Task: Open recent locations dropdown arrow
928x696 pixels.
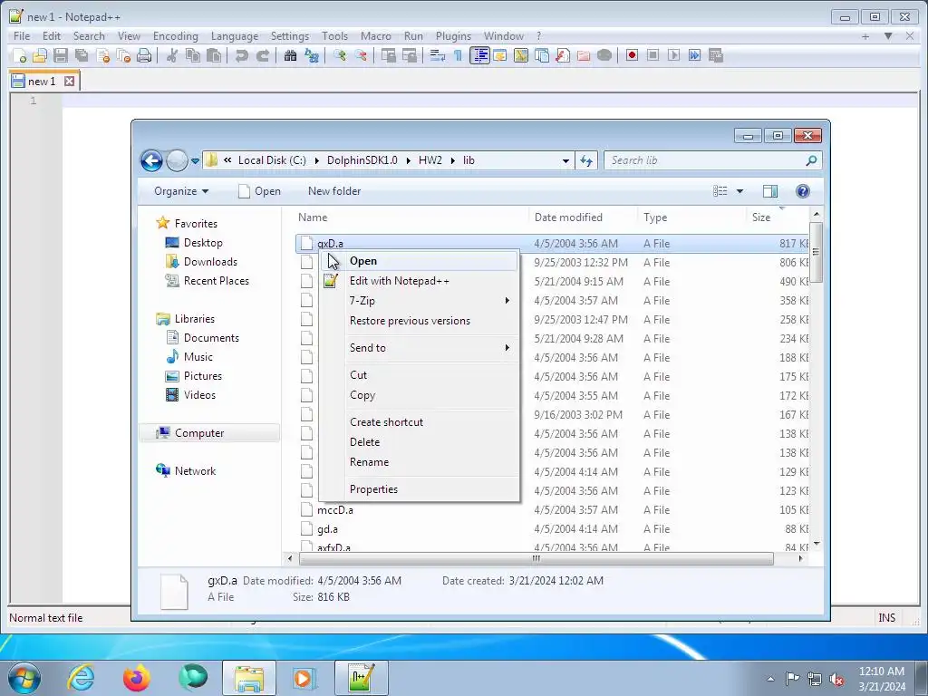Action: click(195, 161)
